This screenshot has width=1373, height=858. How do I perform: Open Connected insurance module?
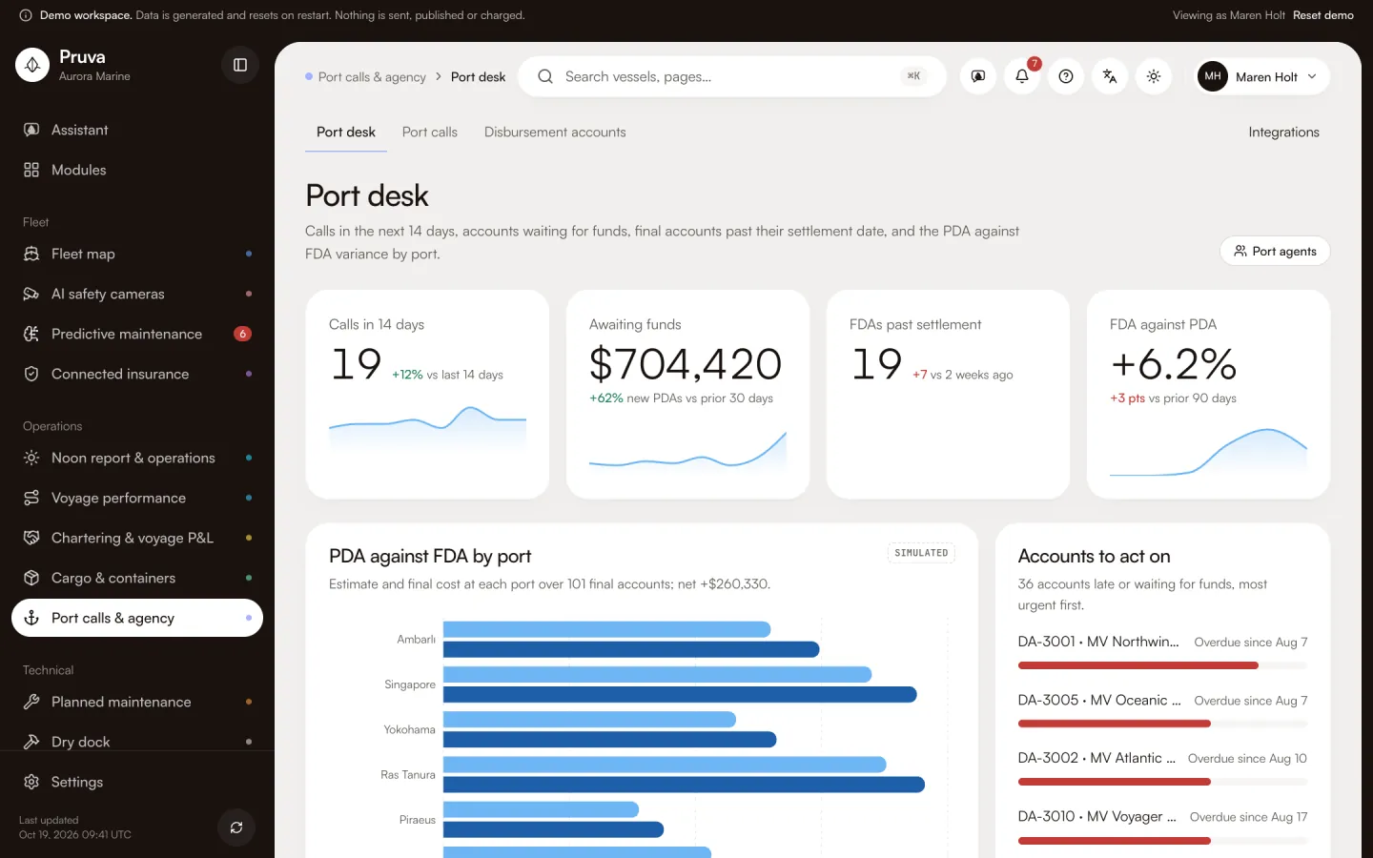click(x=137, y=374)
